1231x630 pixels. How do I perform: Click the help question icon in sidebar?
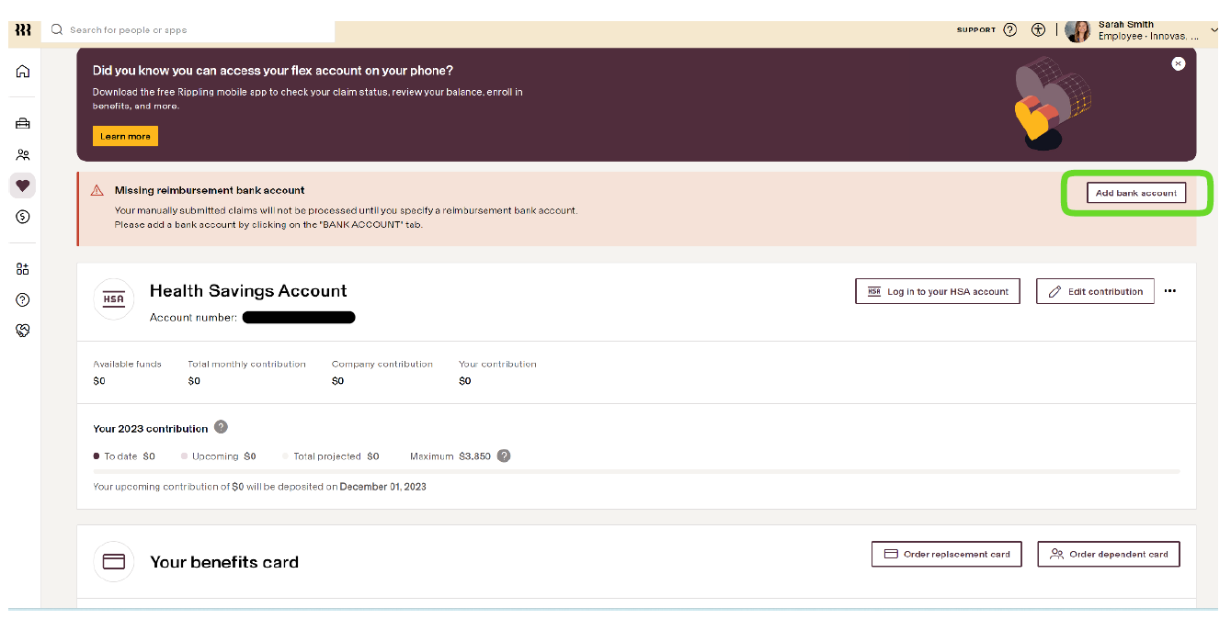23,299
